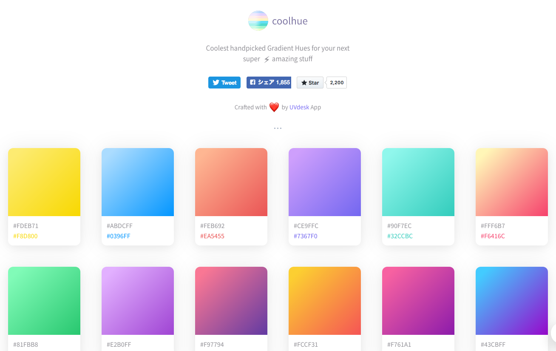This screenshot has width=556, height=351.
Task: Select the teal #90F7EC gradient swatch
Action: [x=418, y=182]
